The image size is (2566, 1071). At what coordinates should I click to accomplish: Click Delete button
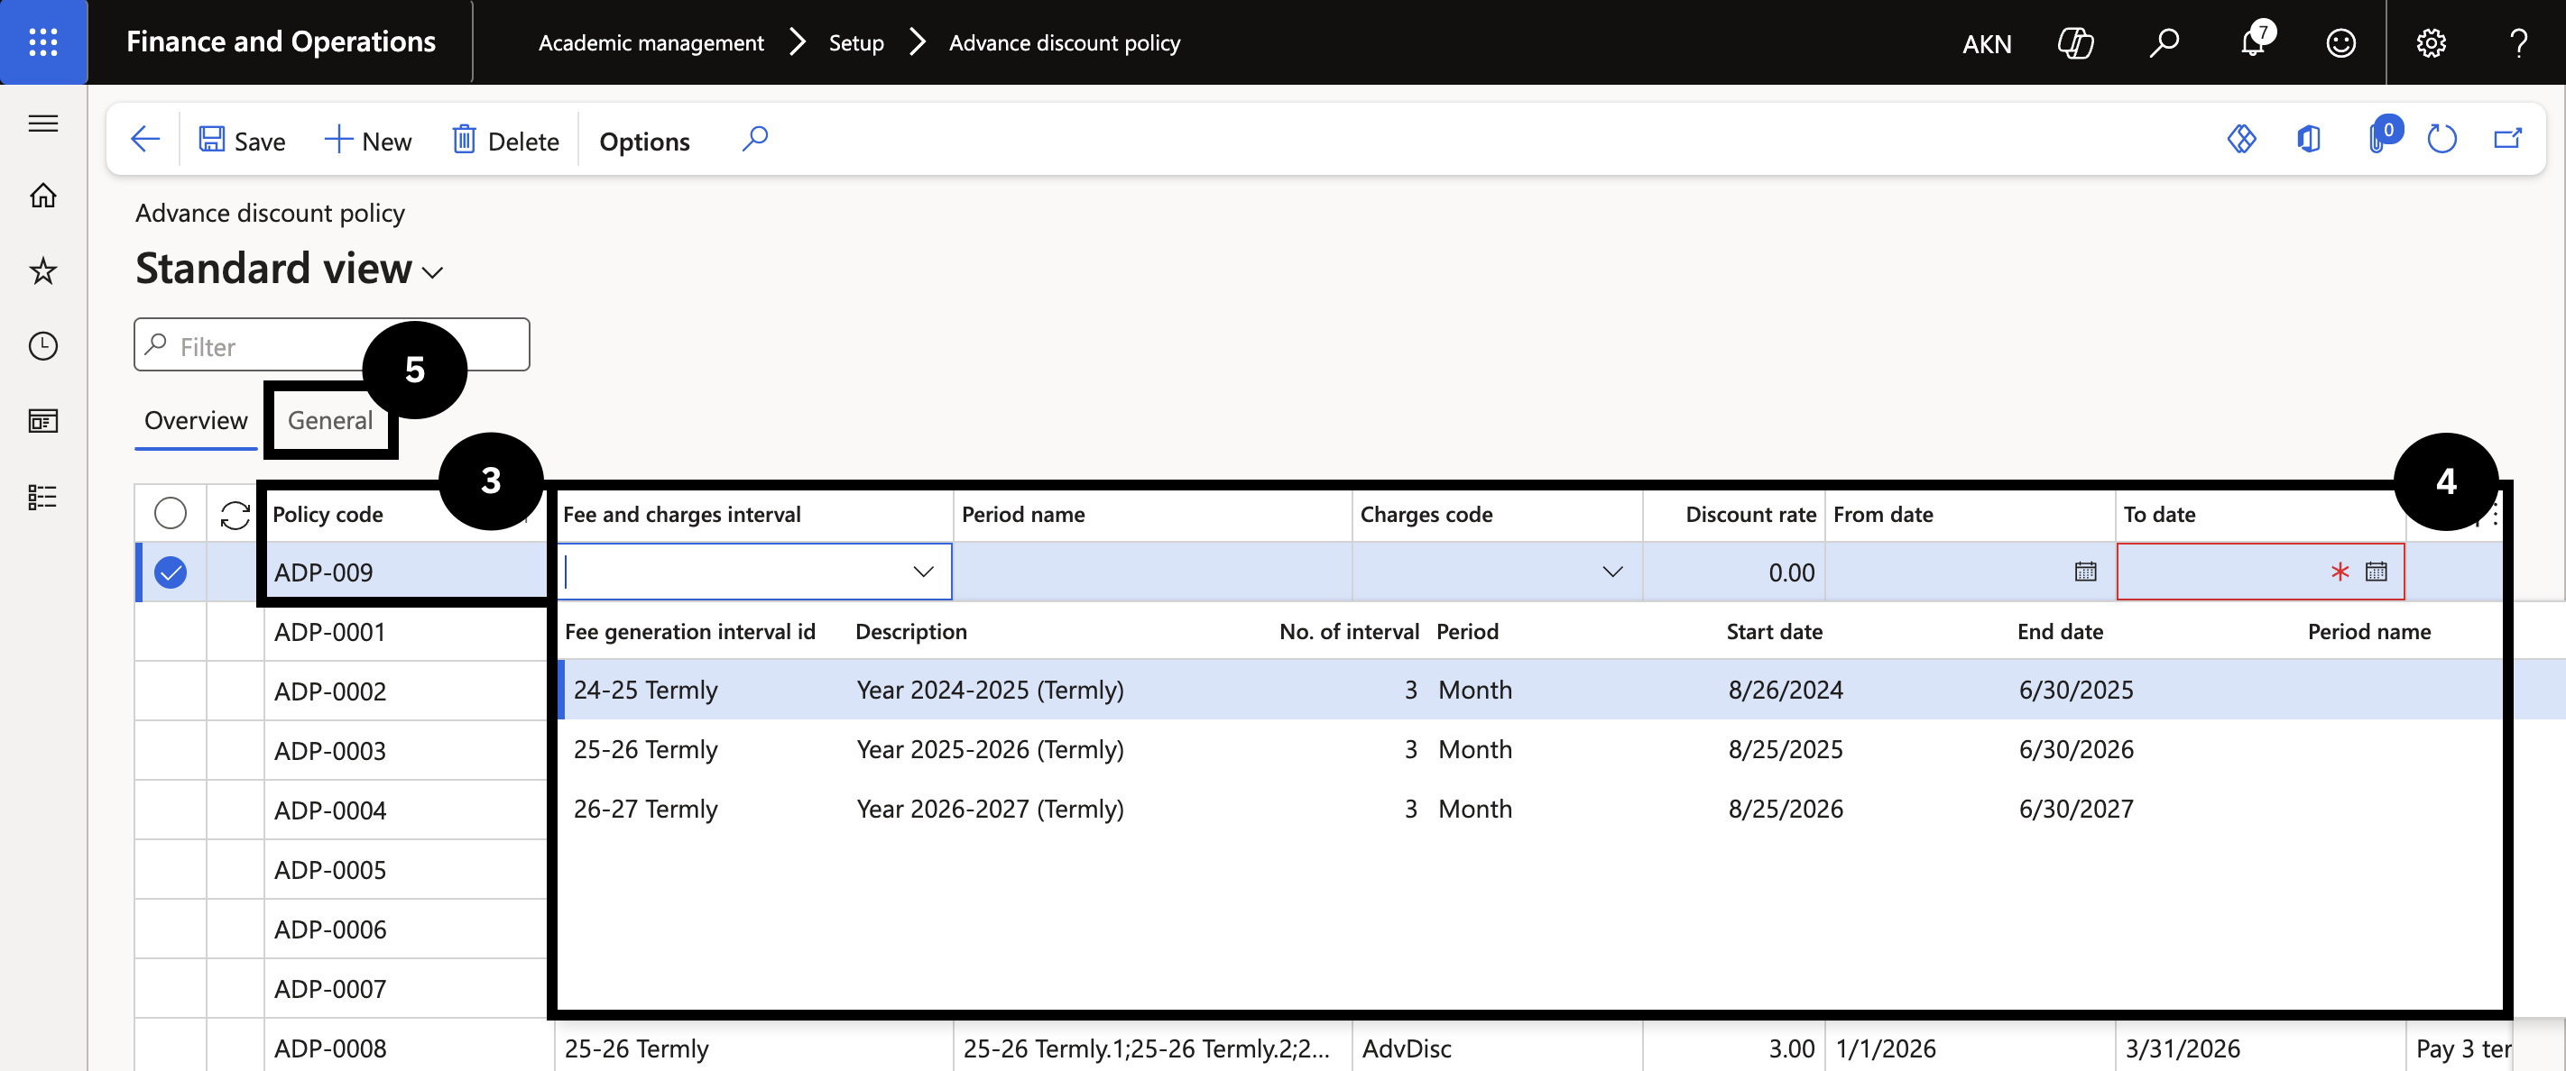pos(506,141)
